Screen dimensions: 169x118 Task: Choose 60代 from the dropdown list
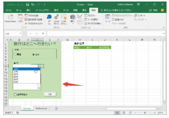pos(26,82)
